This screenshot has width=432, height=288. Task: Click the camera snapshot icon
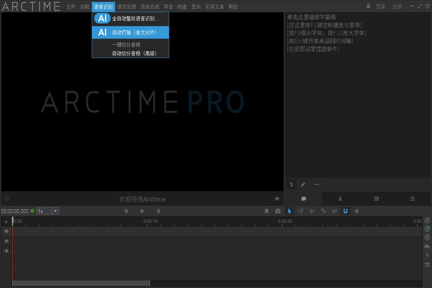tap(278, 211)
